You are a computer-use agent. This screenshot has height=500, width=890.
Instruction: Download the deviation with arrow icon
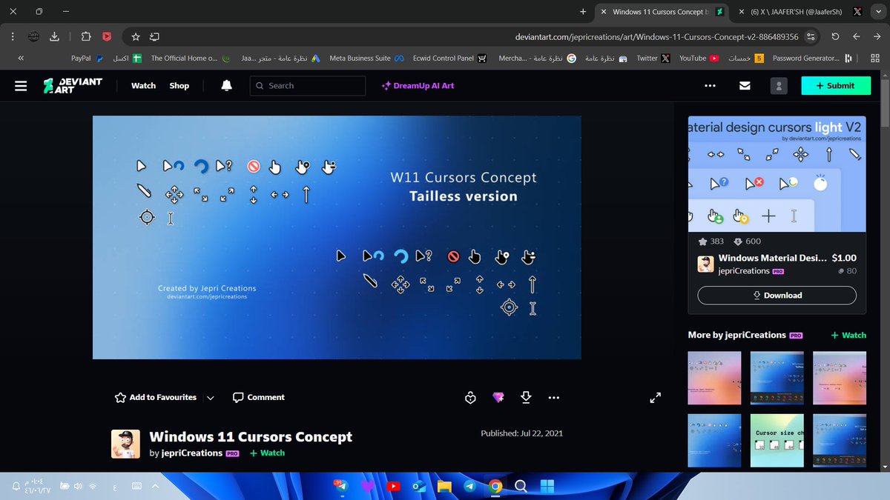(526, 398)
